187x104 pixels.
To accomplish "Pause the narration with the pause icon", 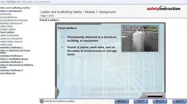I will (42, 101).
